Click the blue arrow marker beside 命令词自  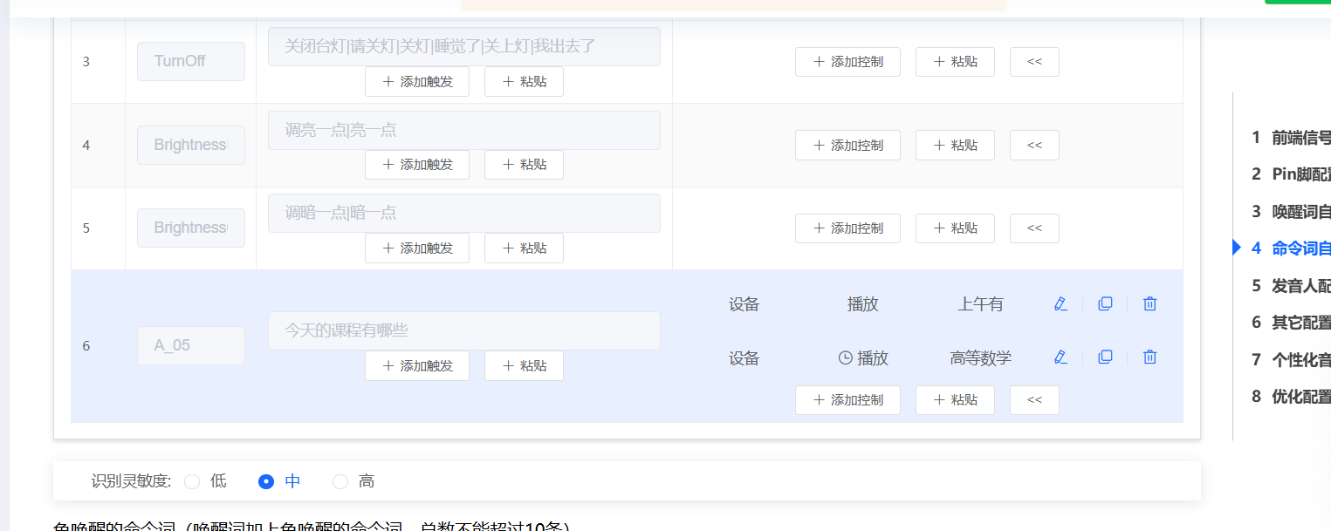pyautogui.click(x=1236, y=247)
